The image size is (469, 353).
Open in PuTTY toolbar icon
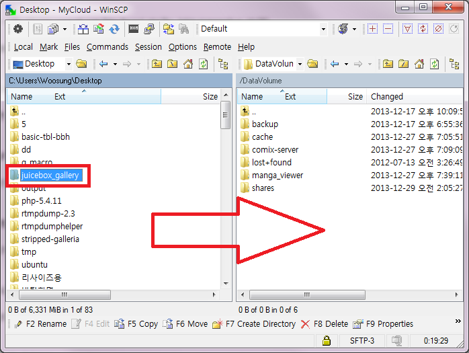149,29
